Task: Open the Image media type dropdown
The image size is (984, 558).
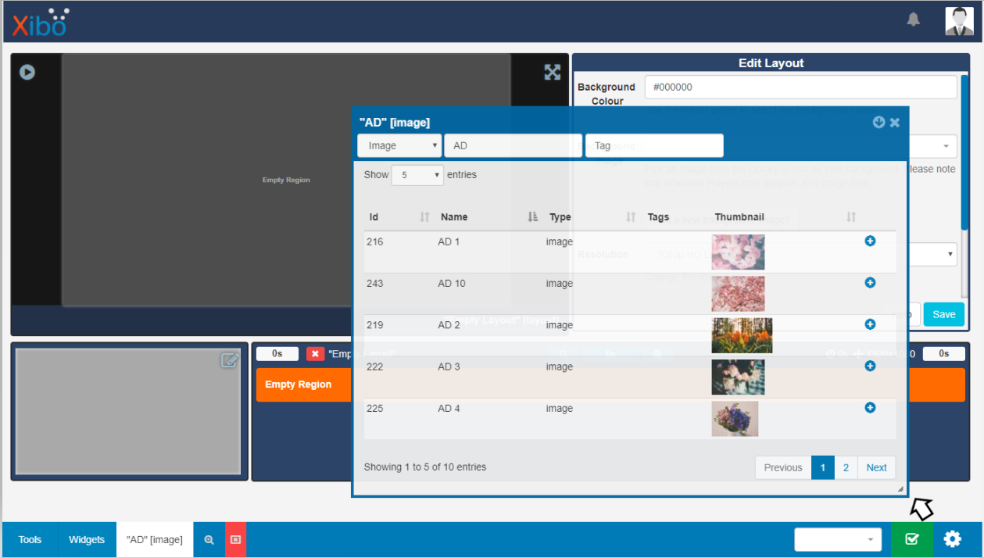Action: pos(399,145)
